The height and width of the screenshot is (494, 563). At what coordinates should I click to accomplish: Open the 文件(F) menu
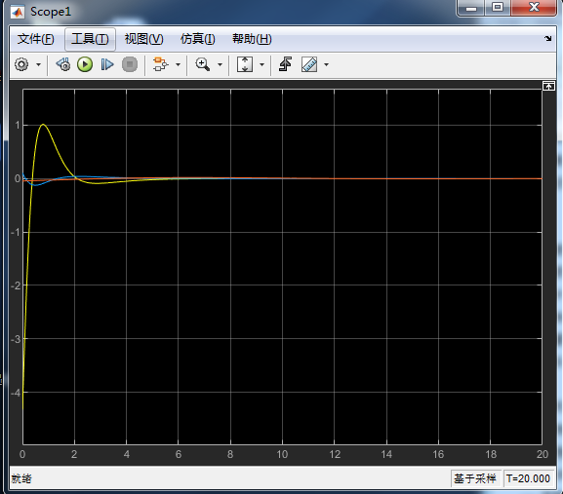click(35, 39)
